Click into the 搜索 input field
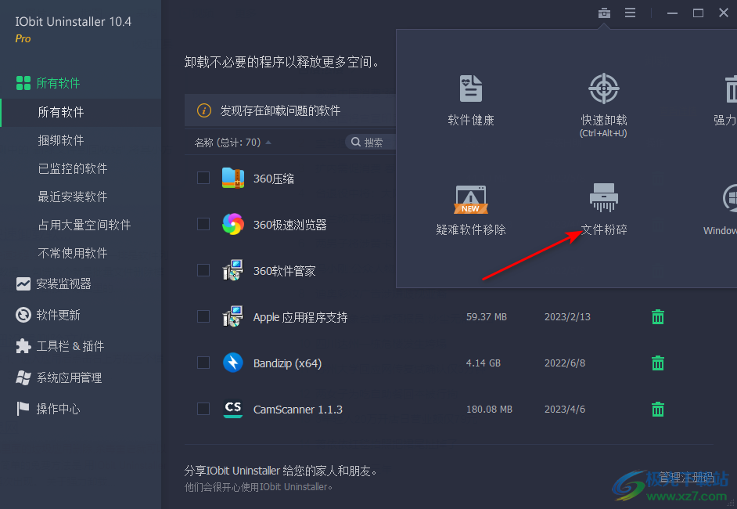The width and height of the screenshot is (737, 509). 372,142
